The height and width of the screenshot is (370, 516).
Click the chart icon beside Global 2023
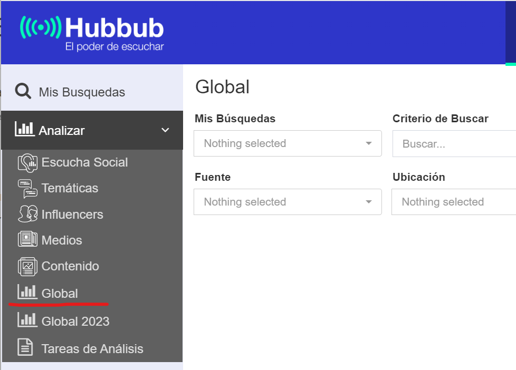[27, 320]
